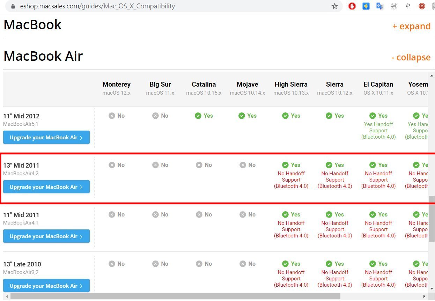Click Upgrade button for 13" Late 2010
This screenshot has width=435, height=301.
46,286
